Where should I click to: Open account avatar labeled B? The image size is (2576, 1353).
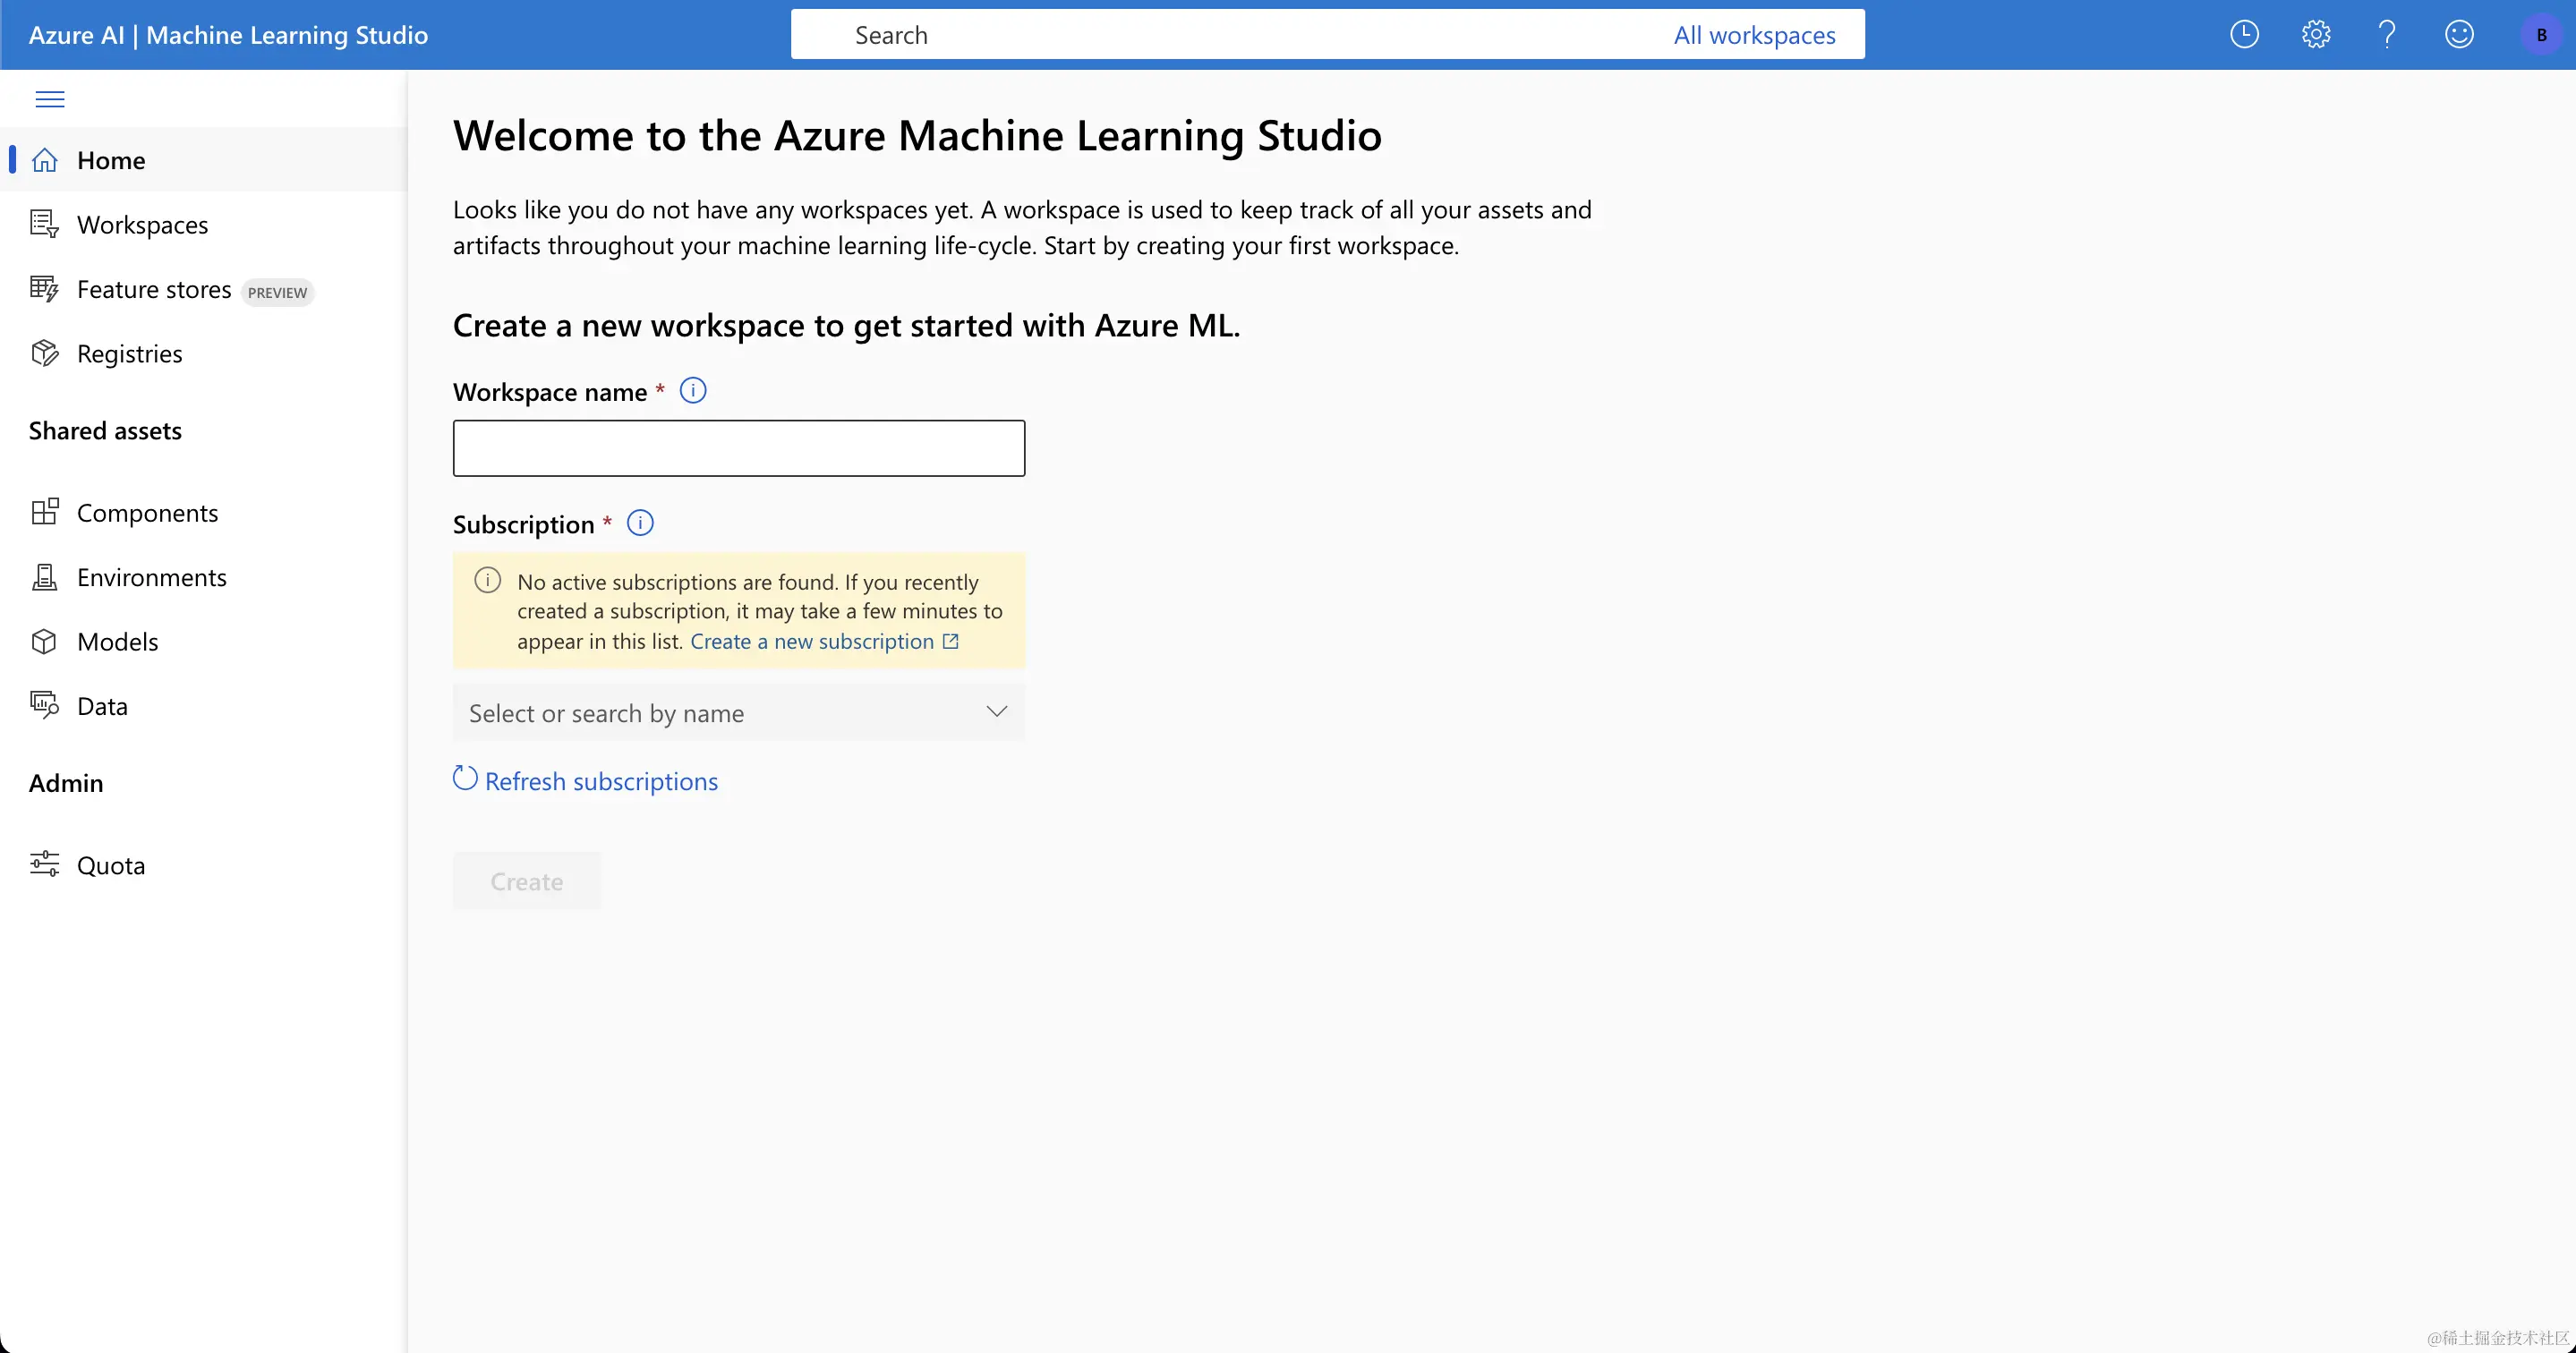coord(2541,35)
